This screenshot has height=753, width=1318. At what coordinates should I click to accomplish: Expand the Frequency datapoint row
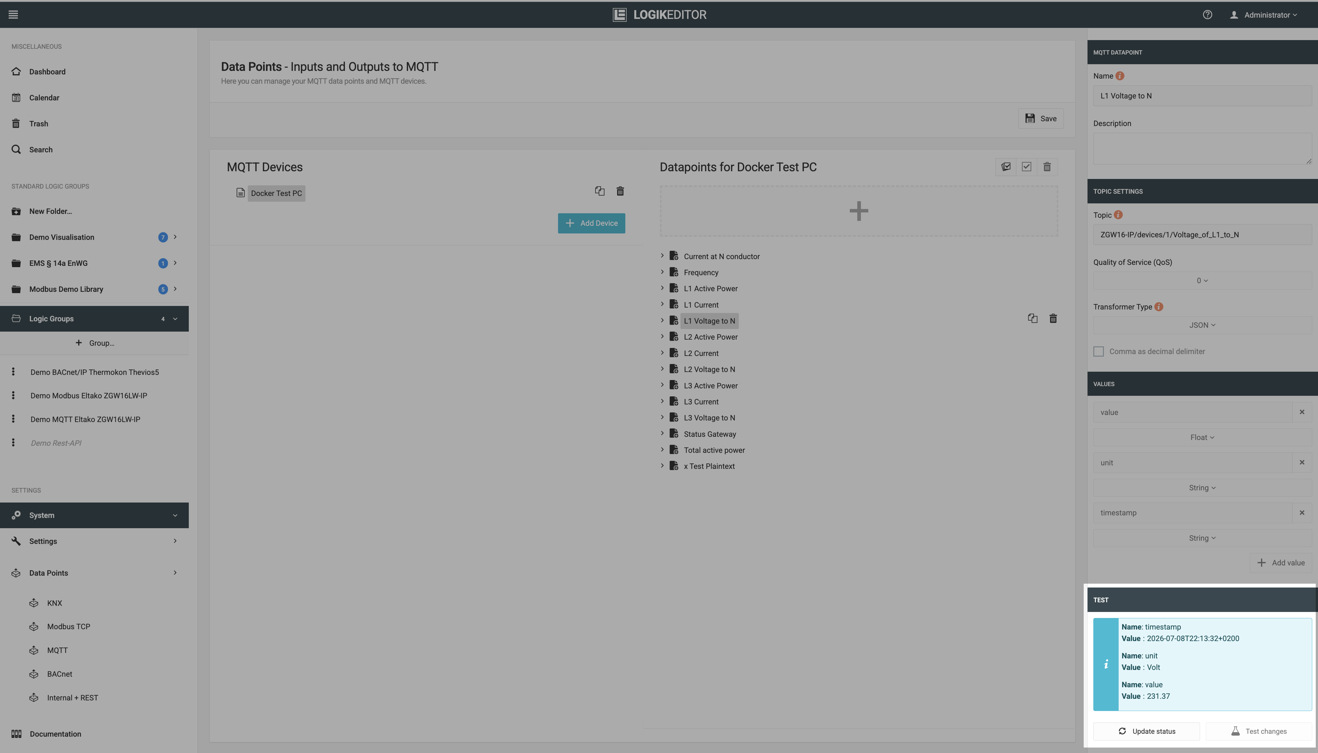click(662, 272)
